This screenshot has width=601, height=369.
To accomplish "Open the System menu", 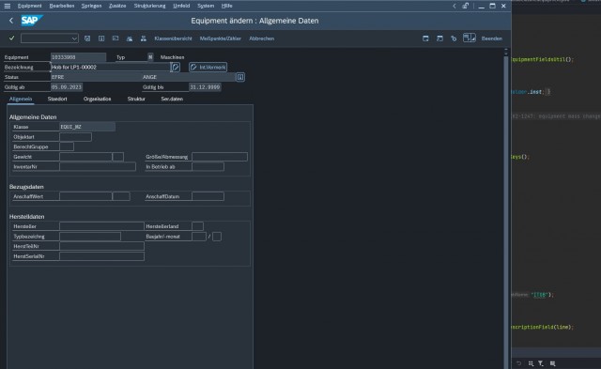I will pyautogui.click(x=206, y=6).
